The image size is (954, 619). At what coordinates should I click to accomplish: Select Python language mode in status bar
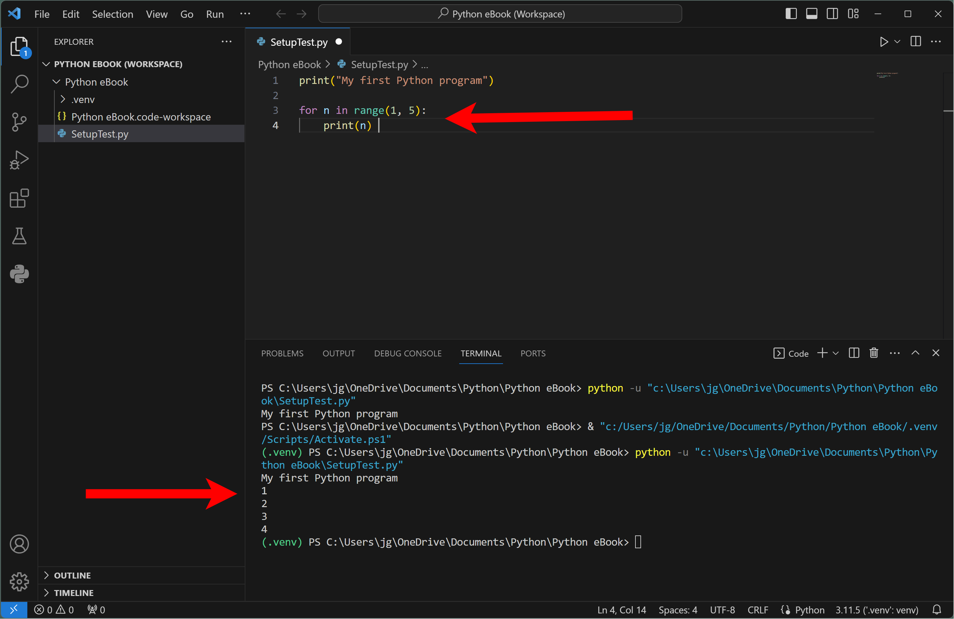coord(809,610)
